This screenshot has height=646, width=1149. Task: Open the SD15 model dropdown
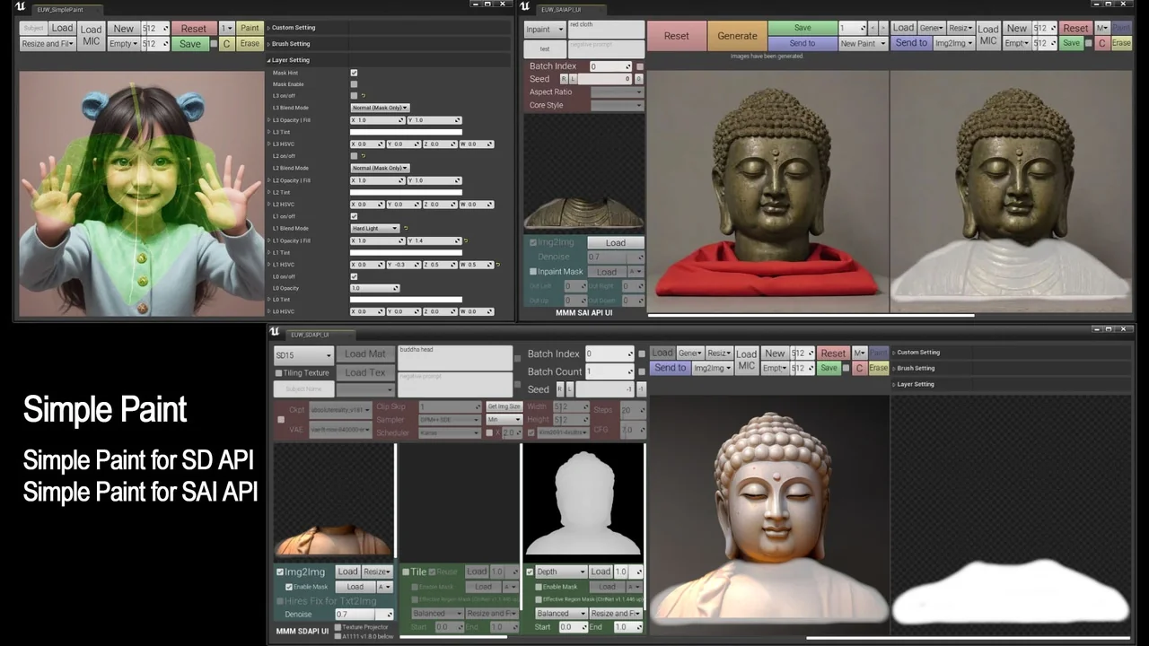point(303,354)
